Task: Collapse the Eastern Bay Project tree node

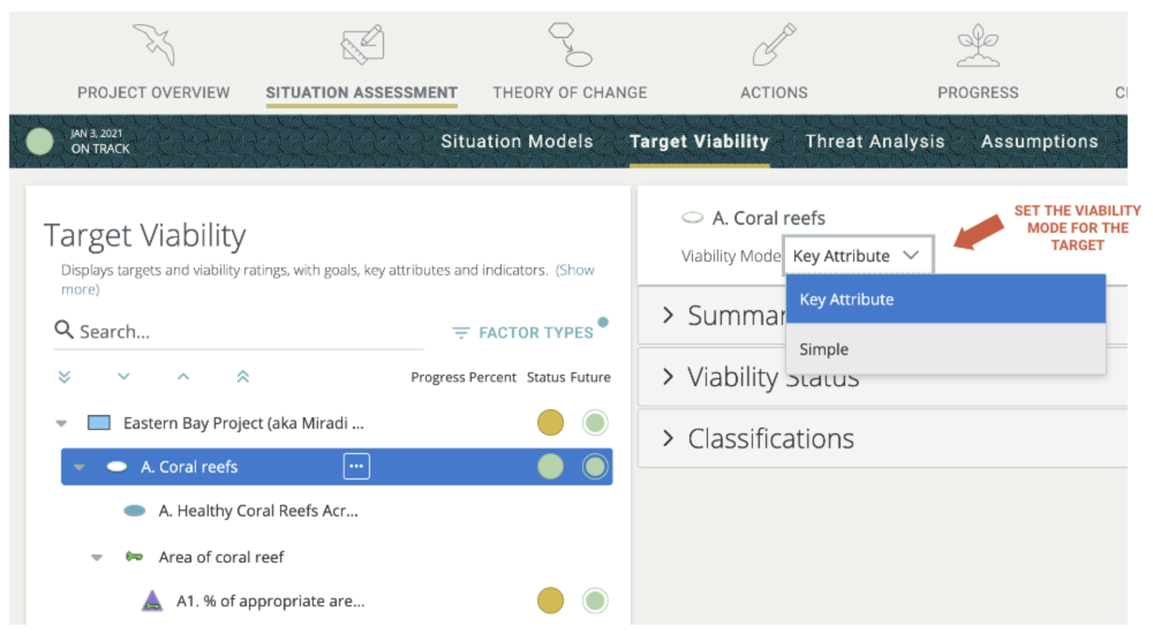Action: coord(61,424)
